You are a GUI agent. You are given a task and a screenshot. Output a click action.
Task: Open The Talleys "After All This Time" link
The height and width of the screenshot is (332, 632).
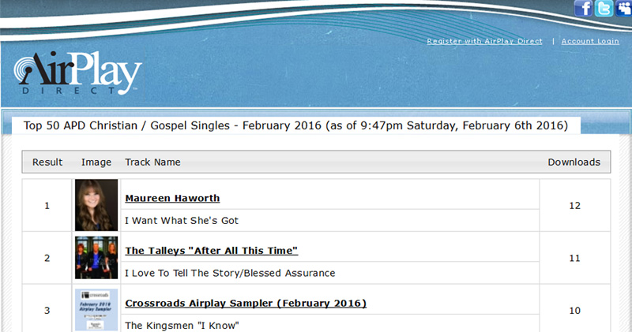[x=211, y=251]
